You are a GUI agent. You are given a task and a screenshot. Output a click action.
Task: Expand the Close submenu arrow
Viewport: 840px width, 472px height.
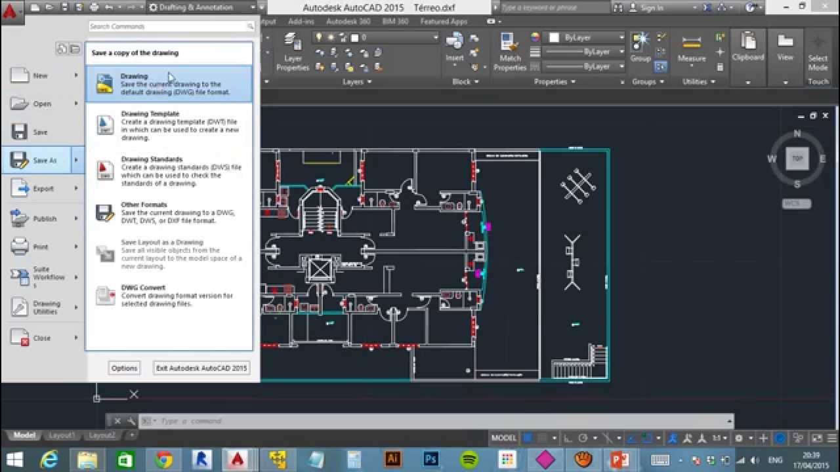(76, 338)
